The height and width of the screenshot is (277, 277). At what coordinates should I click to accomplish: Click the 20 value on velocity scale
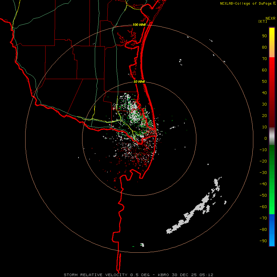[264, 115]
